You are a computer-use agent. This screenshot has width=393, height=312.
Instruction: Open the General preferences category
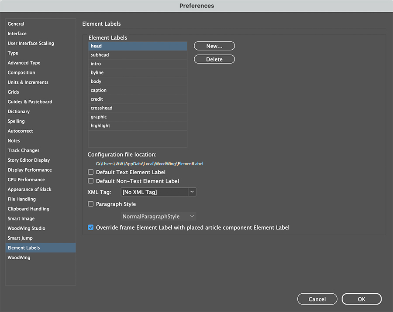point(41,24)
